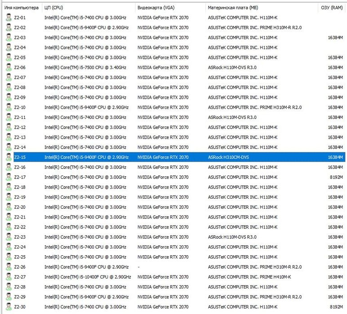Image resolution: width=347 pixels, height=314 pixels.
Task: Click the user icon for Z2-11
Action: click(9, 117)
